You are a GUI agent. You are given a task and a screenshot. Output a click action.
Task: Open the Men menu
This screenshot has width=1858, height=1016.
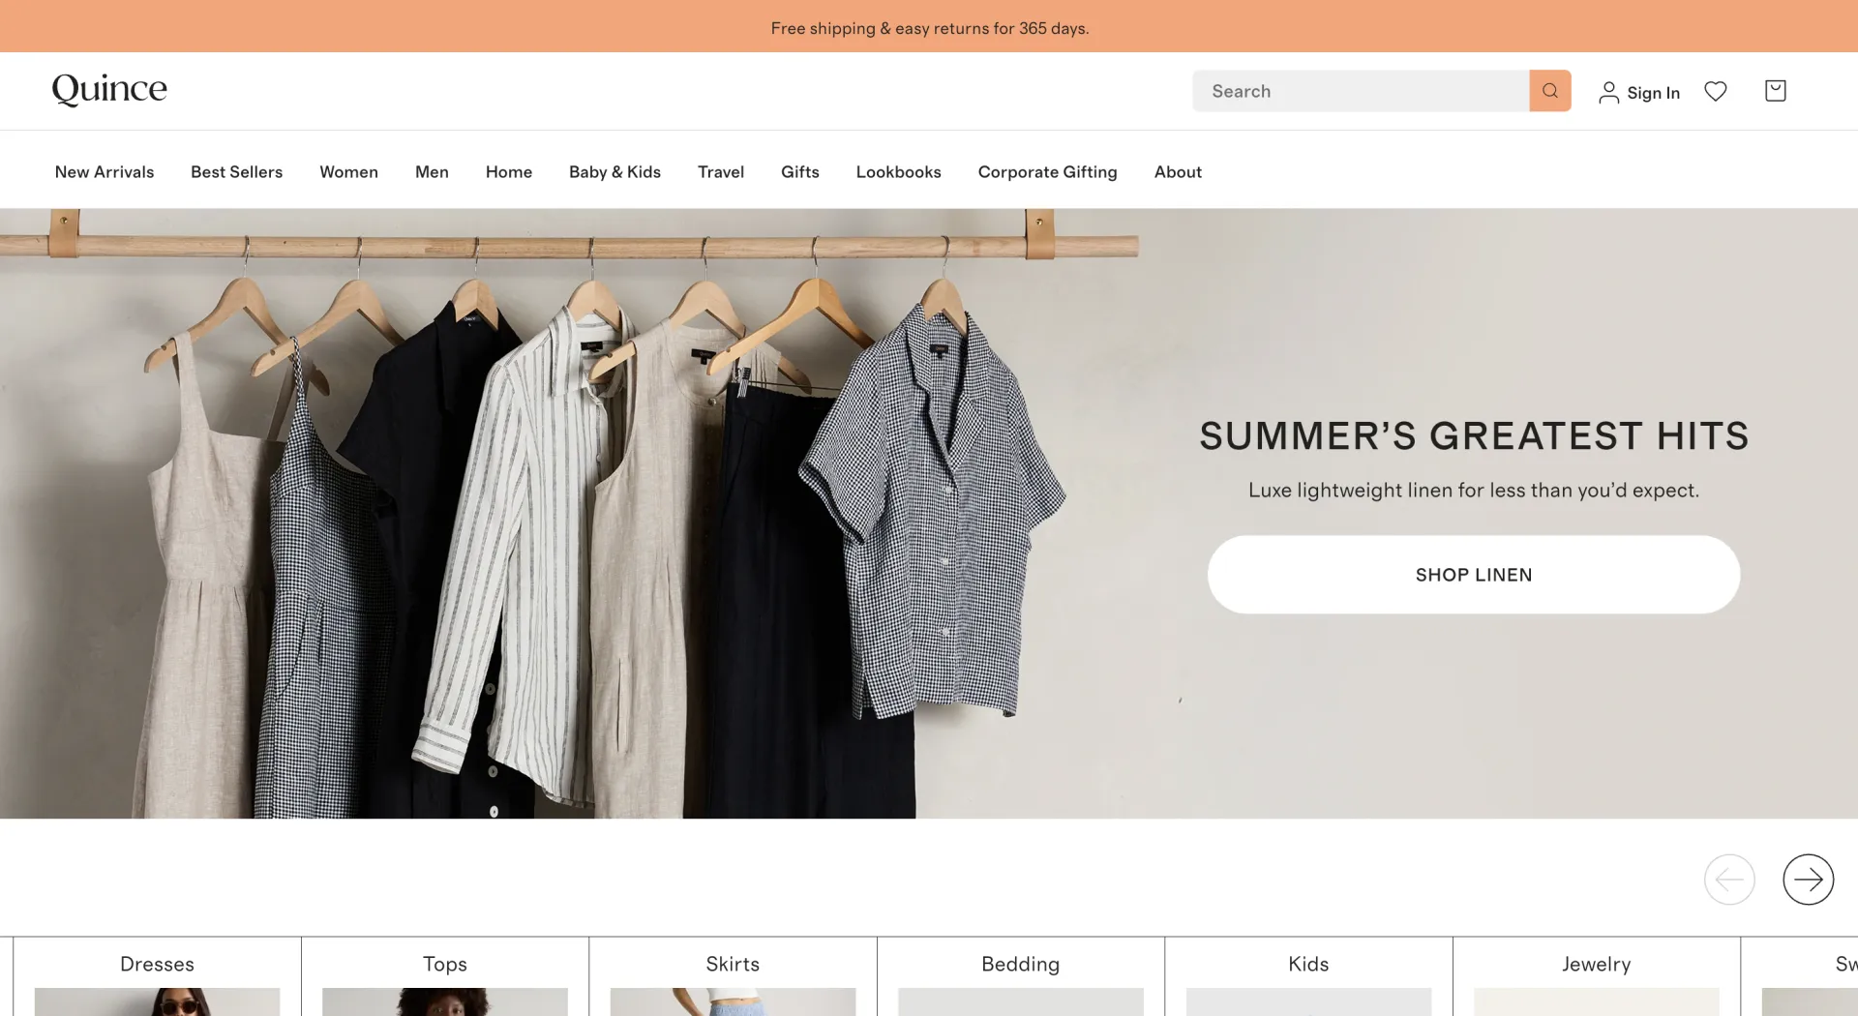[x=432, y=171]
